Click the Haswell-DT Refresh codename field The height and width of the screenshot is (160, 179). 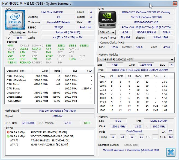[59, 22]
